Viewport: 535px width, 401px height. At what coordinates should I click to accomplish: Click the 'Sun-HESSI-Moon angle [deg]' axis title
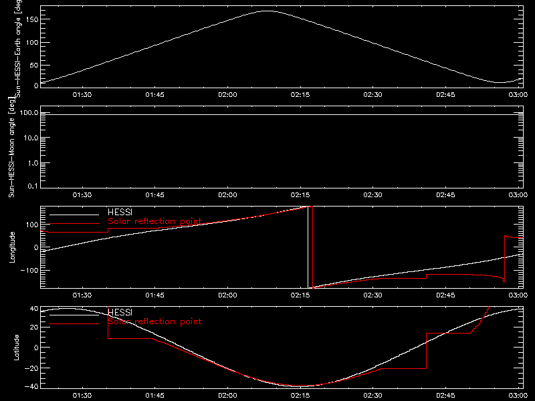coord(11,147)
